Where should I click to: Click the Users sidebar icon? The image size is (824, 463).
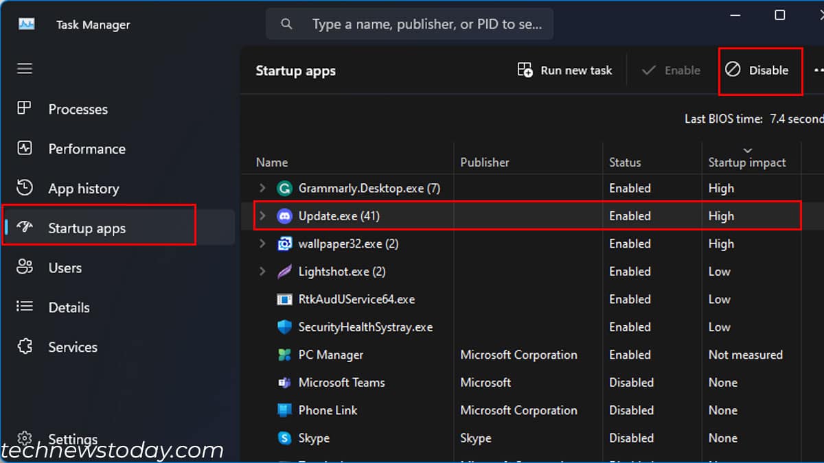[x=25, y=268]
